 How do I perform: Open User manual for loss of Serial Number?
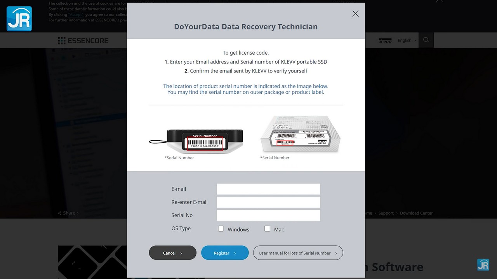(x=298, y=253)
